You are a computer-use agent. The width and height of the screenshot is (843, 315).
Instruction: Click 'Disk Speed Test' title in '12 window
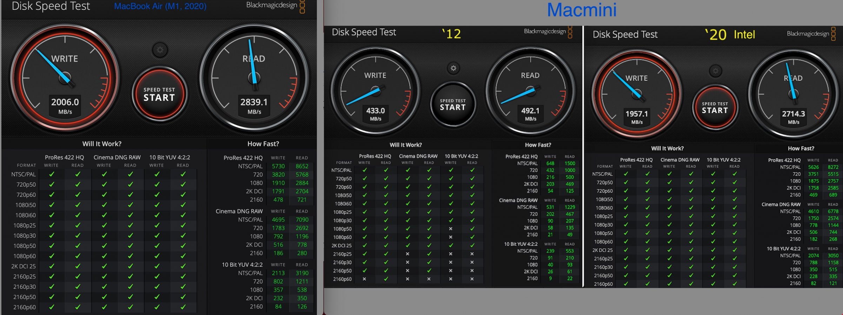point(364,32)
